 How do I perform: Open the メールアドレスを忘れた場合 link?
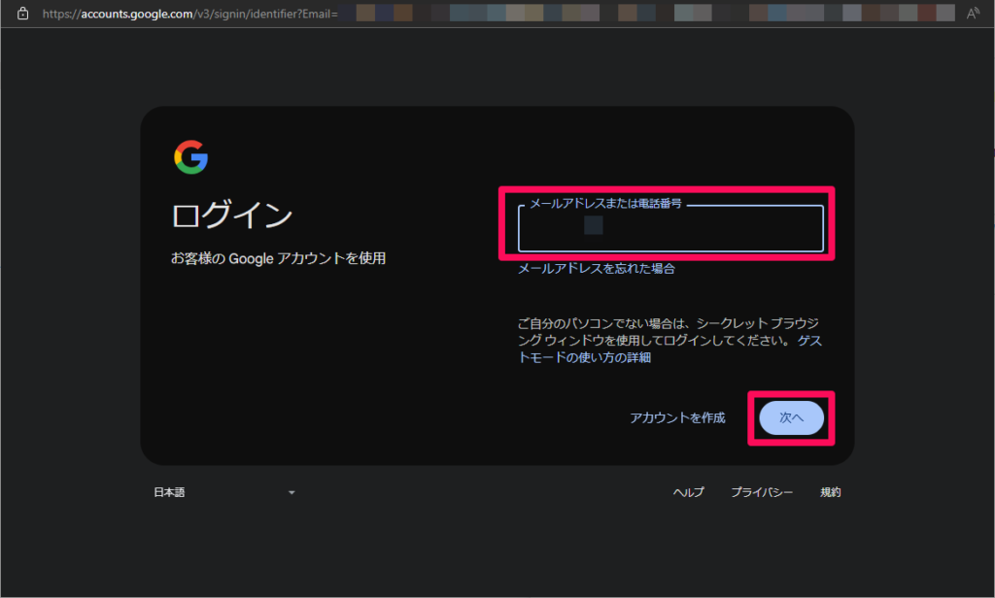click(596, 269)
